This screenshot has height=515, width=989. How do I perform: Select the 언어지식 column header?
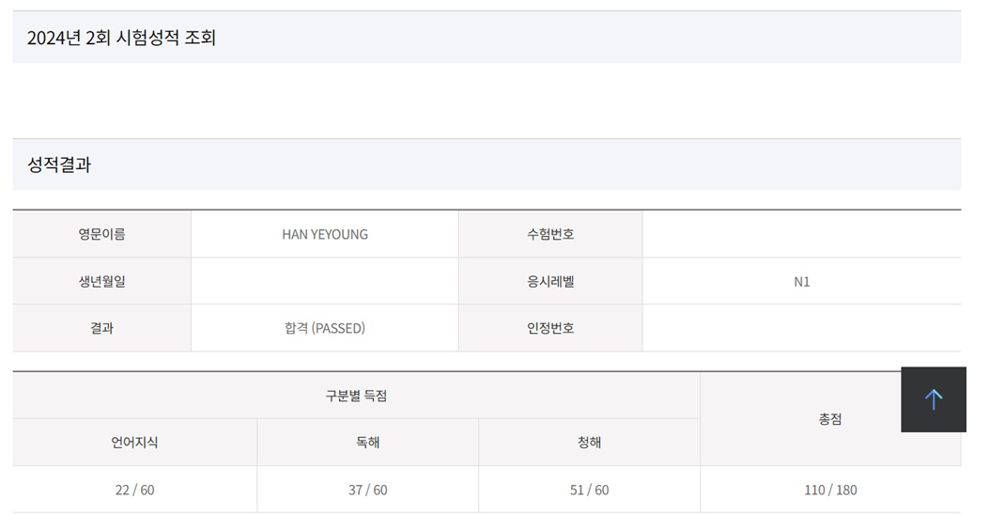tap(134, 443)
